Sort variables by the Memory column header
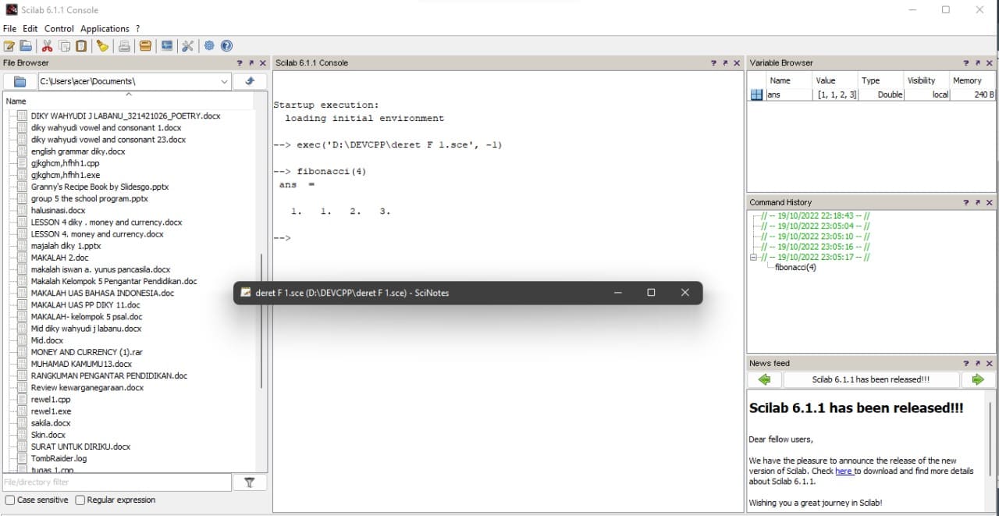The image size is (999, 516). point(967,80)
